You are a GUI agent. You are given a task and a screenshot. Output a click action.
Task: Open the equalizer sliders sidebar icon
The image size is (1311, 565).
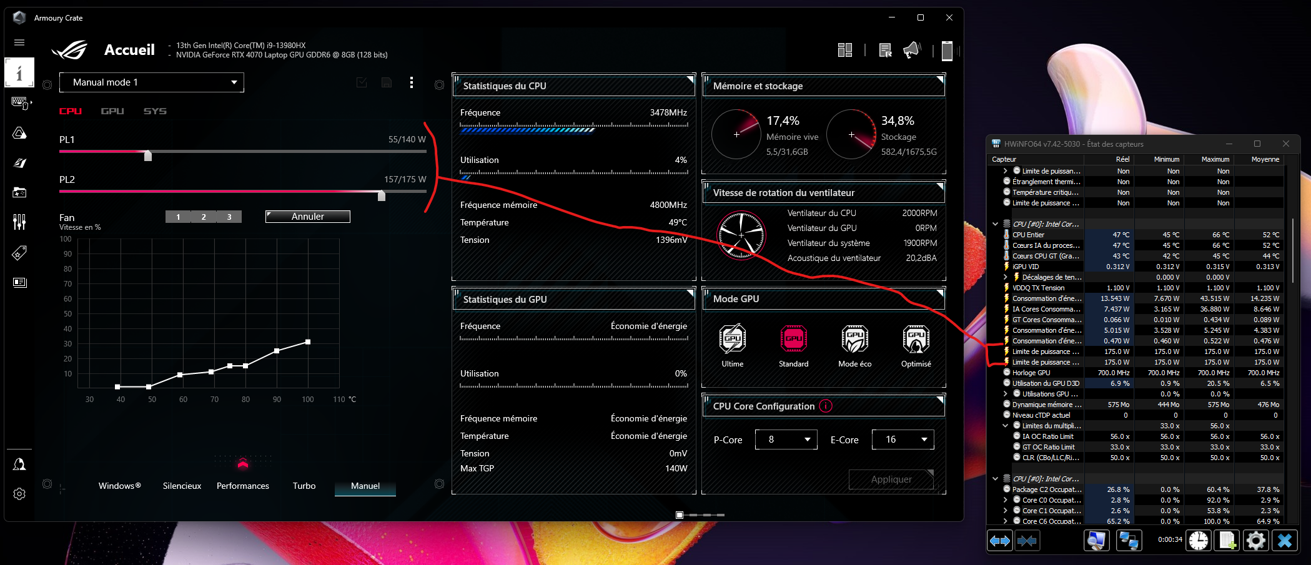(19, 222)
